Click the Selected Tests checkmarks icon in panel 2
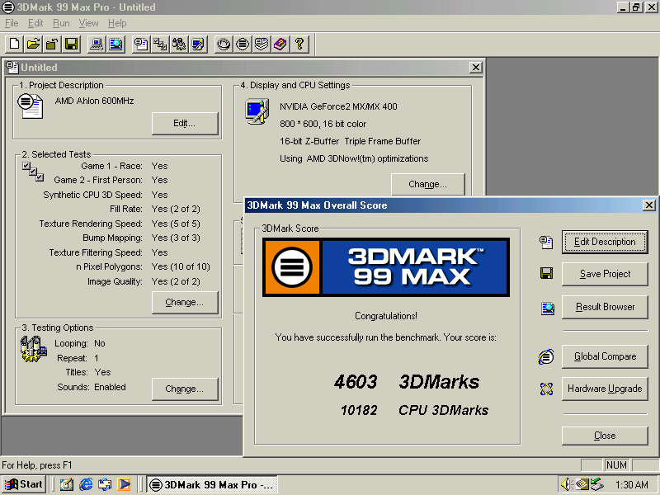The width and height of the screenshot is (660, 495). [33, 172]
